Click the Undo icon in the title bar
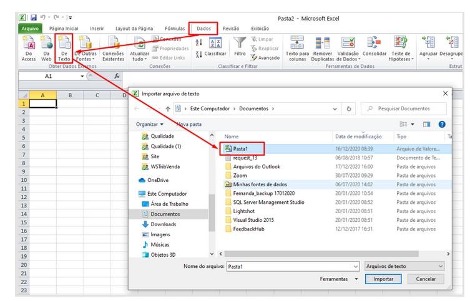The height and width of the screenshot is (301, 470). tap(43, 17)
